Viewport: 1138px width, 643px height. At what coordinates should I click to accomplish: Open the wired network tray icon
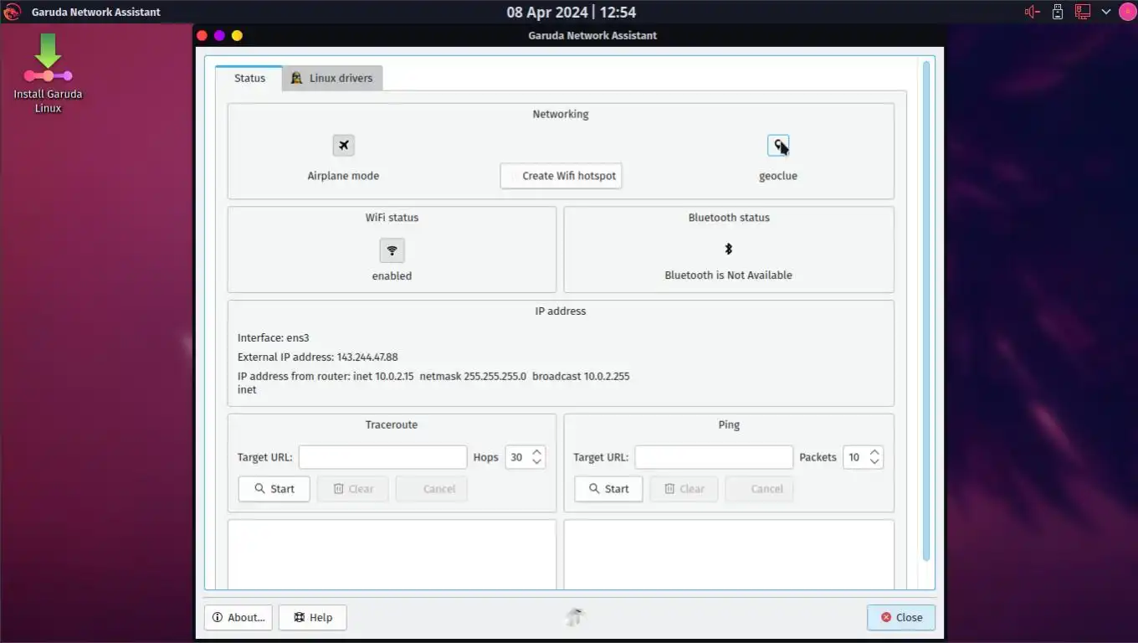click(x=1083, y=12)
